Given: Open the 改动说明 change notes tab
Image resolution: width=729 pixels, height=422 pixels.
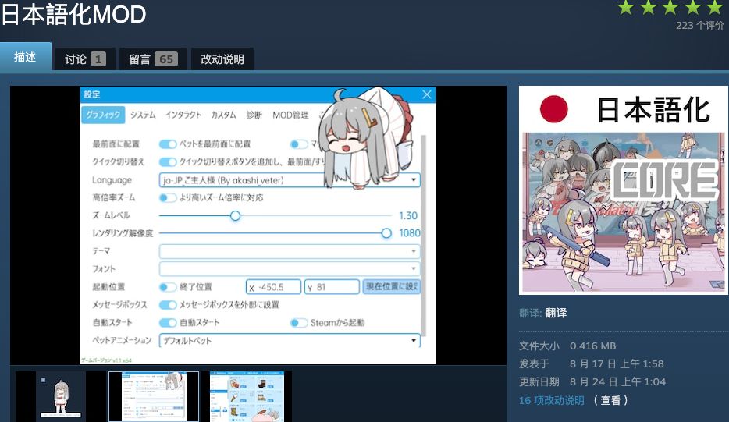Looking at the screenshot, I should tap(222, 59).
